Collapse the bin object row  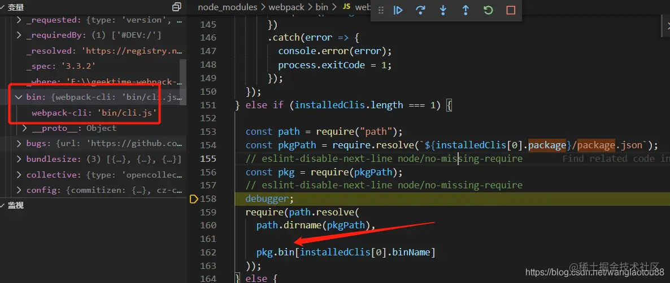pos(19,97)
